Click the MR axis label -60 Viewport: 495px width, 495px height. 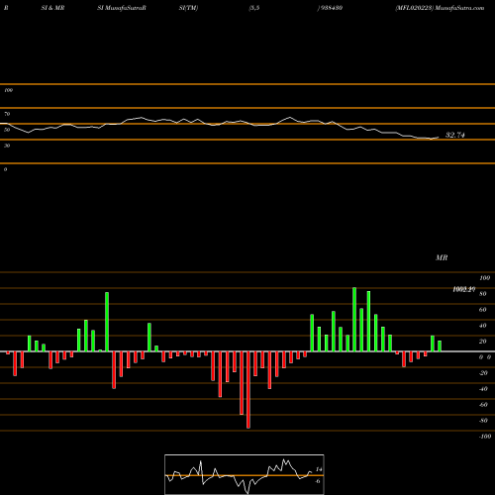483,405
